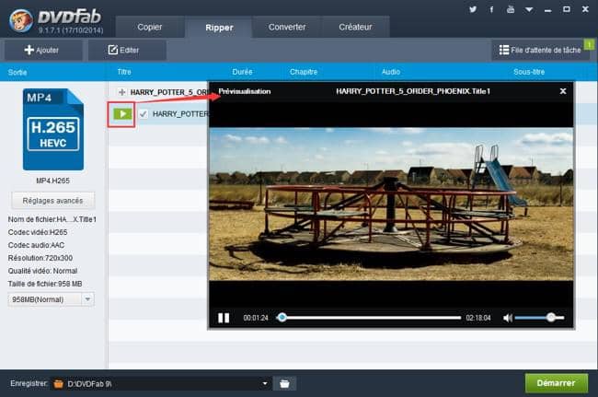The width and height of the screenshot is (598, 397).
Task: Click the preview volume slider
Action: [x=539, y=318]
